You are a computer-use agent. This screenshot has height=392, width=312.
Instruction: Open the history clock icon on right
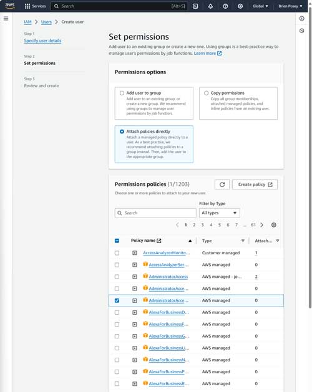(302, 31)
